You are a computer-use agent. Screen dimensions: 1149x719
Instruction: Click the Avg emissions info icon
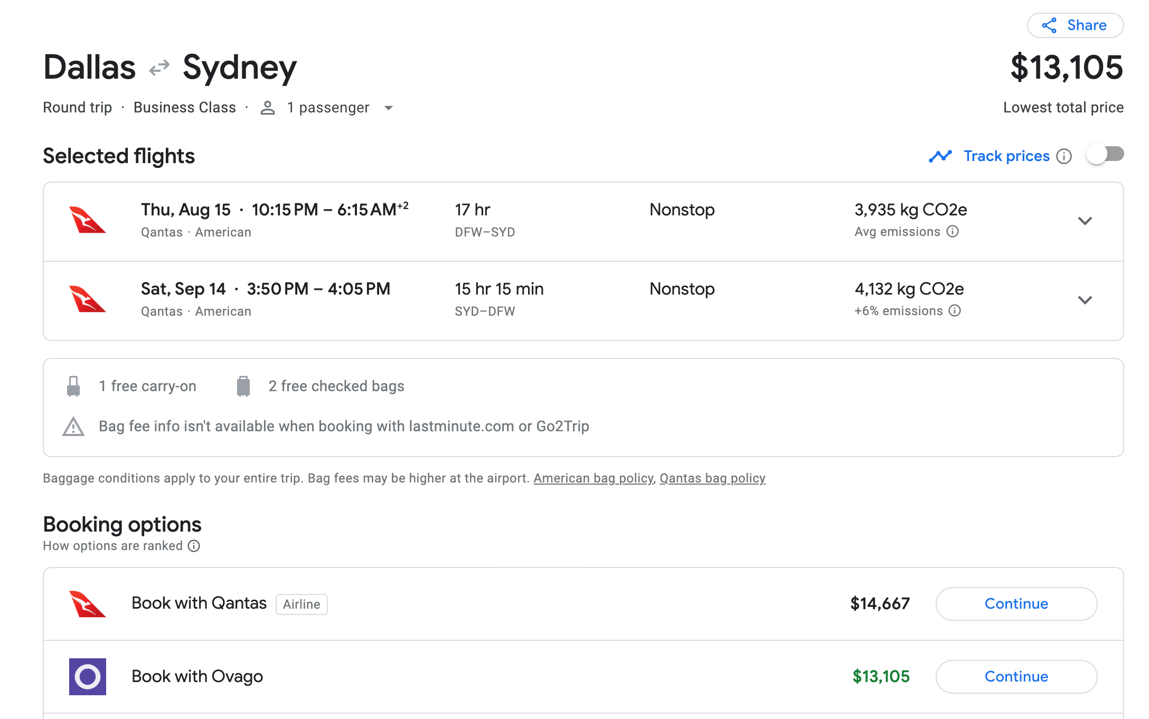click(x=953, y=232)
